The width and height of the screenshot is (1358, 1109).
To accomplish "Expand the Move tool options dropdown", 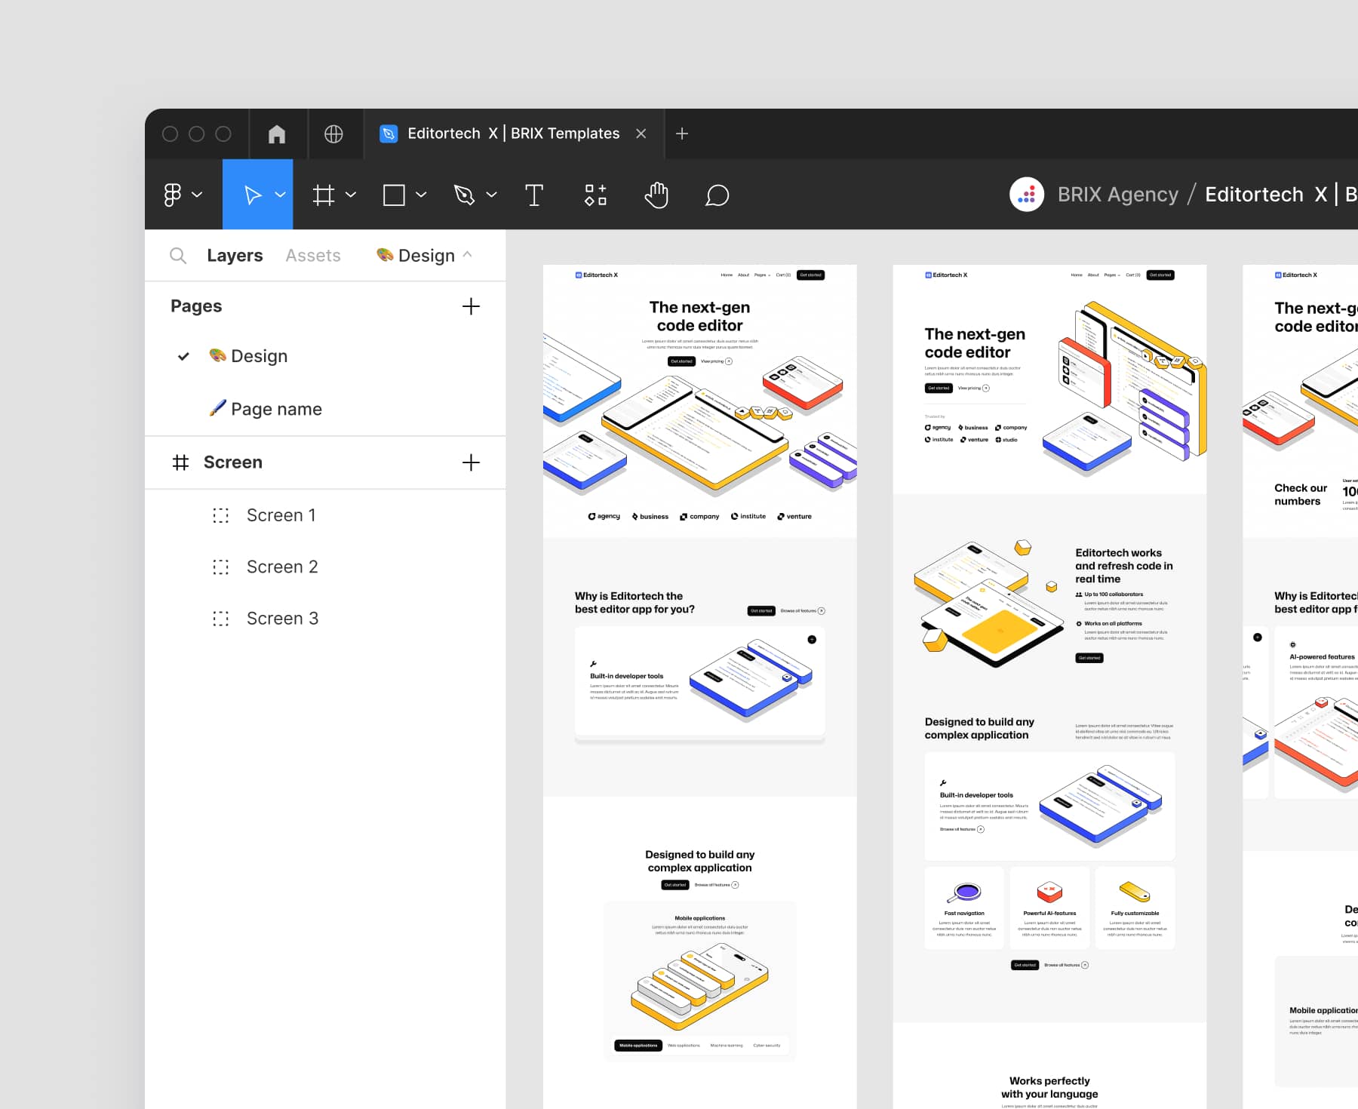I will [x=281, y=195].
